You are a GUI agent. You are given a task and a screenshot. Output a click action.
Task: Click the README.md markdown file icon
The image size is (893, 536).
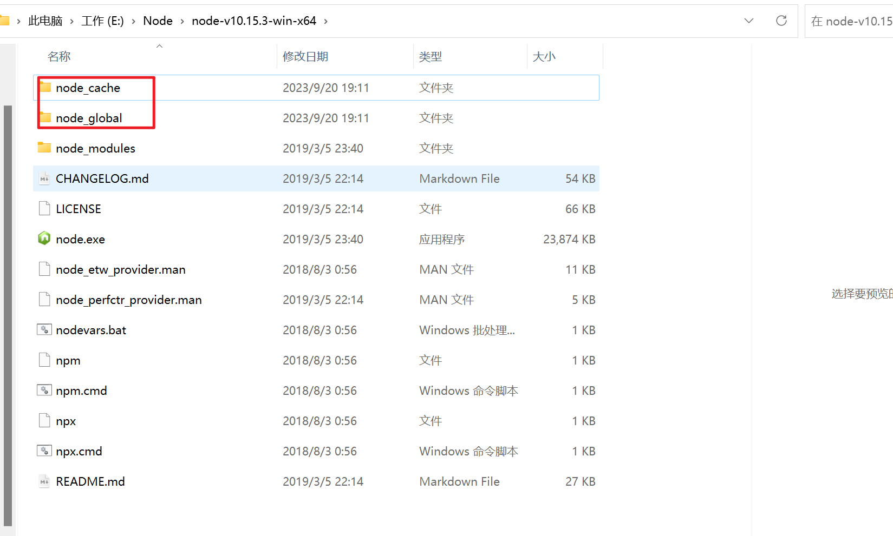click(44, 481)
